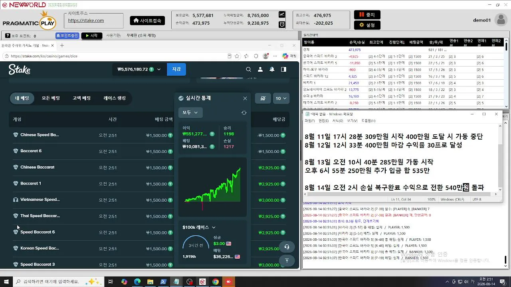
Task: Open the Notepad 보기 menu
Action: coord(352,121)
